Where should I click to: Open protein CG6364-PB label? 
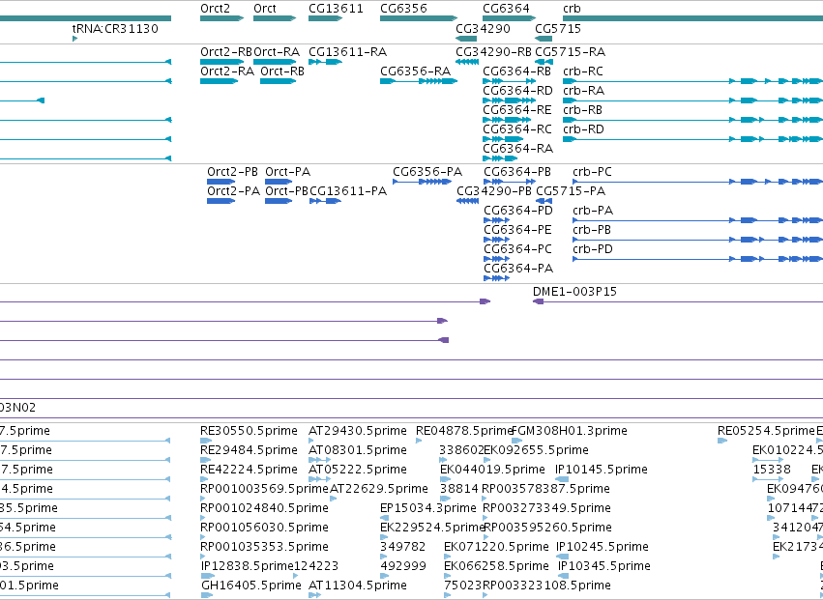pyautogui.click(x=517, y=172)
